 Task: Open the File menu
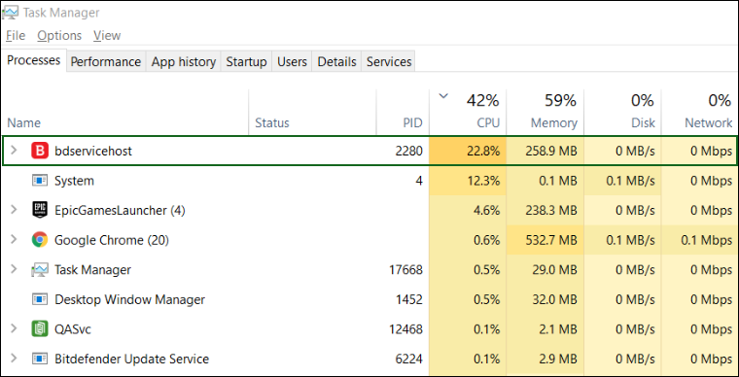16,36
